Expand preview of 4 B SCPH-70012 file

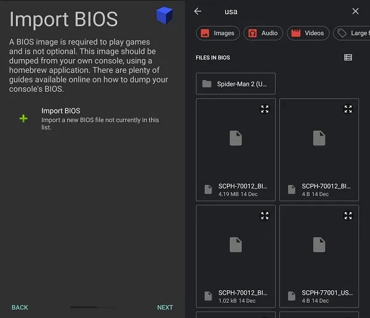point(348,109)
